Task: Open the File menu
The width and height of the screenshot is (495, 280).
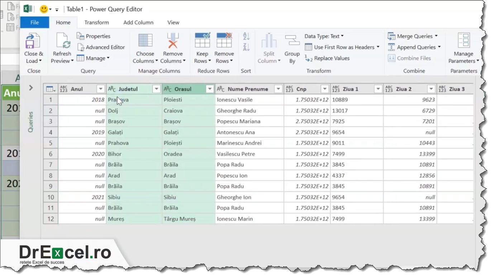Action: pos(34,22)
